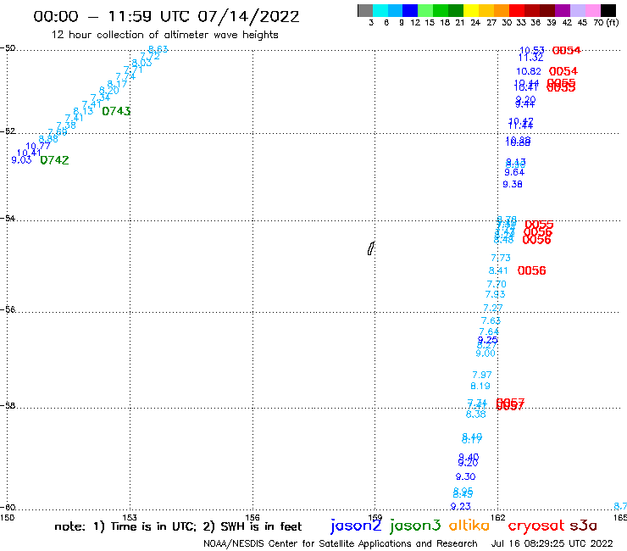
Task: Click the red 'cryosat' label
Action: coord(536,526)
